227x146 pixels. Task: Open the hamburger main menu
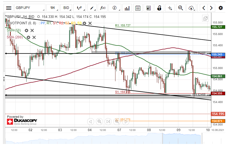click(8, 8)
